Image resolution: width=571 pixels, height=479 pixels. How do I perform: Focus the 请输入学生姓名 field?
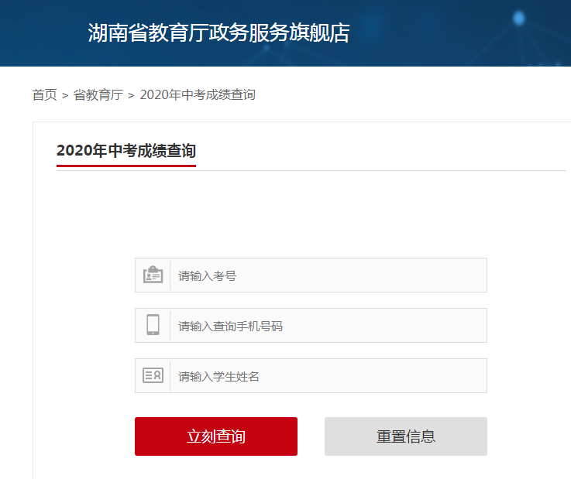(328, 376)
